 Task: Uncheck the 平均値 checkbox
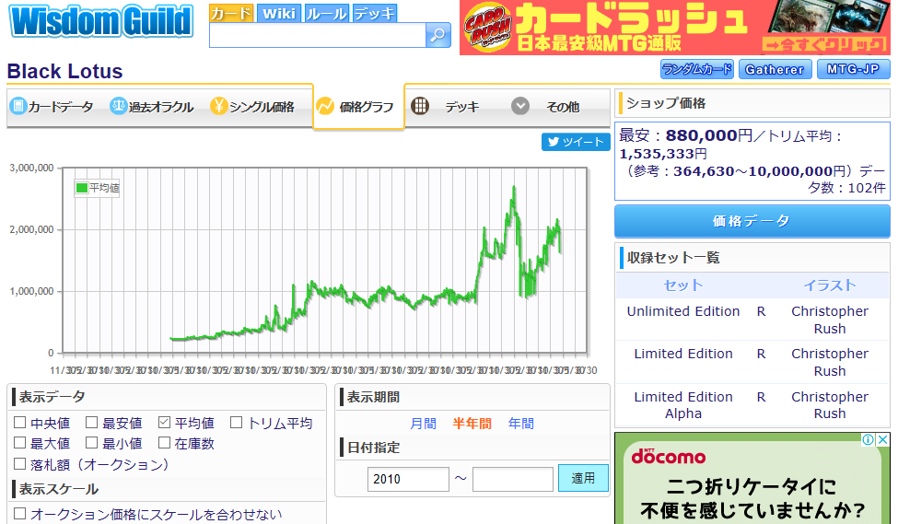point(164,423)
